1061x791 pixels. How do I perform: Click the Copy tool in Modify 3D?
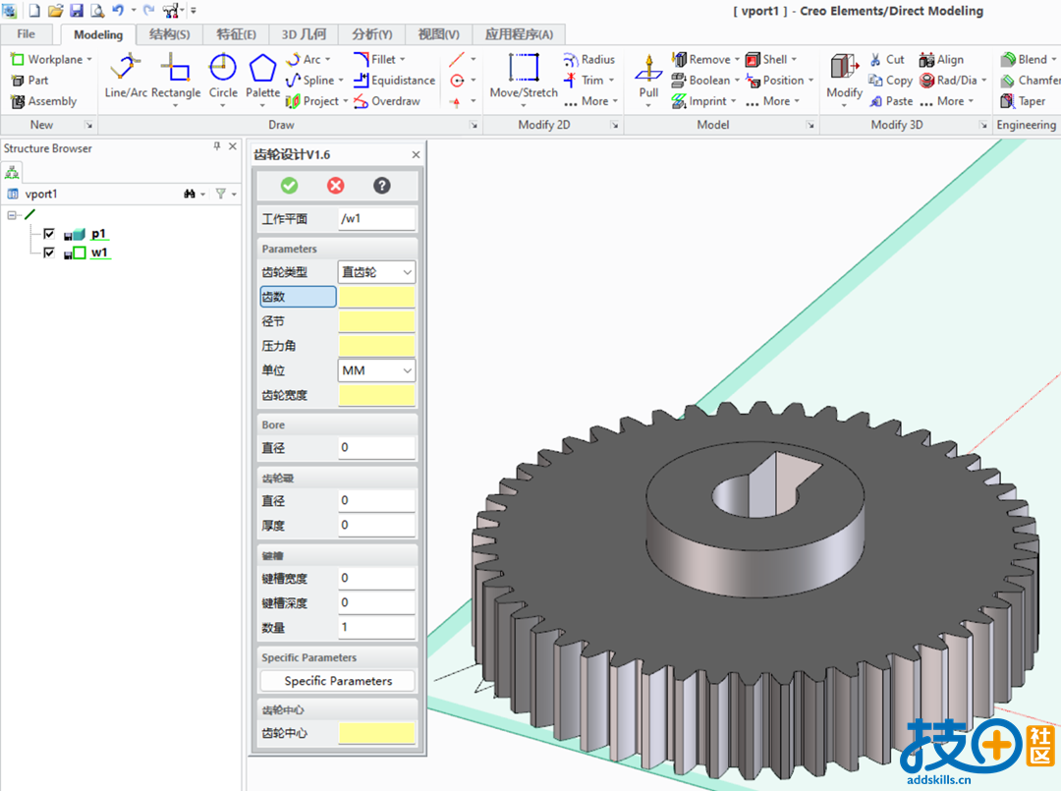[x=890, y=81]
